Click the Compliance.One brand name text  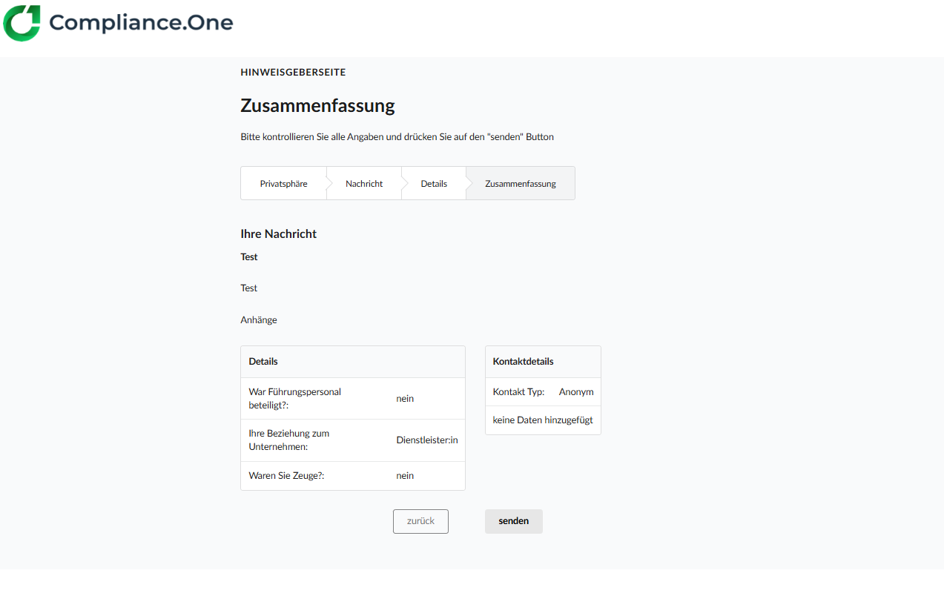tap(141, 23)
